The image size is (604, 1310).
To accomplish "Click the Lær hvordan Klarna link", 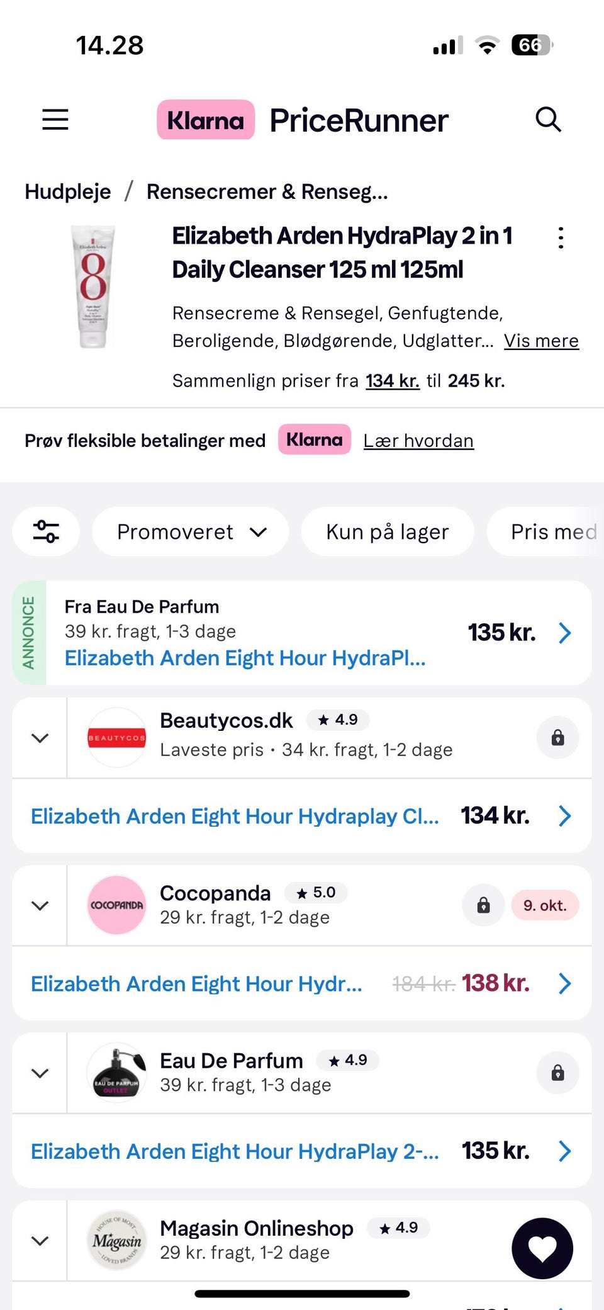I will 418,441.
